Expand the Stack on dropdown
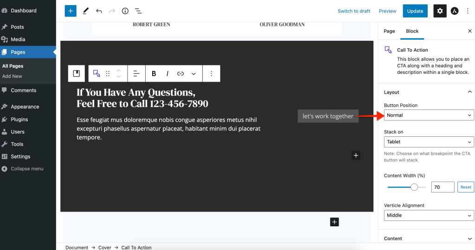The image size is (475, 250). 429,142
